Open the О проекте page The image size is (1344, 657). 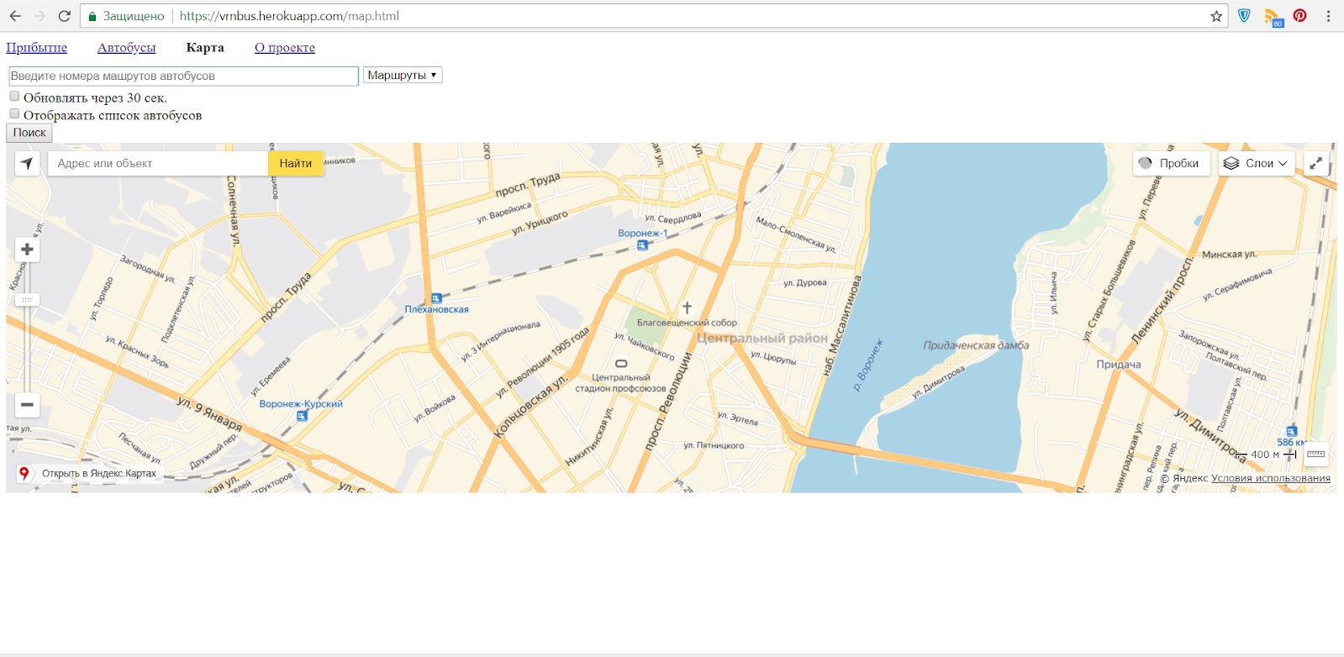(285, 48)
